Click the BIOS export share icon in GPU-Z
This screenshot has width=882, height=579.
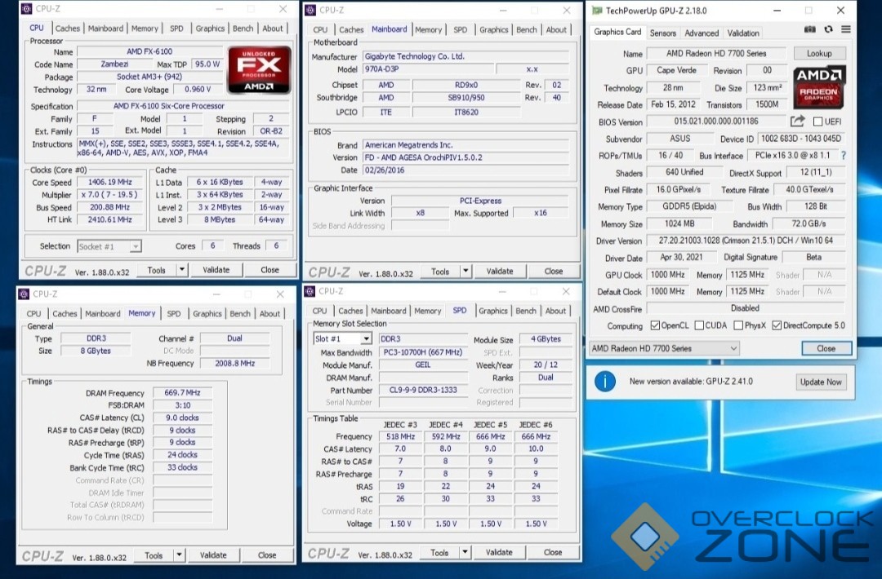tap(797, 122)
